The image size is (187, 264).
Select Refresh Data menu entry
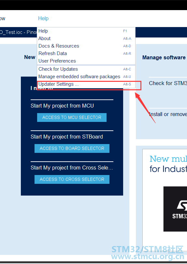(86, 53)
